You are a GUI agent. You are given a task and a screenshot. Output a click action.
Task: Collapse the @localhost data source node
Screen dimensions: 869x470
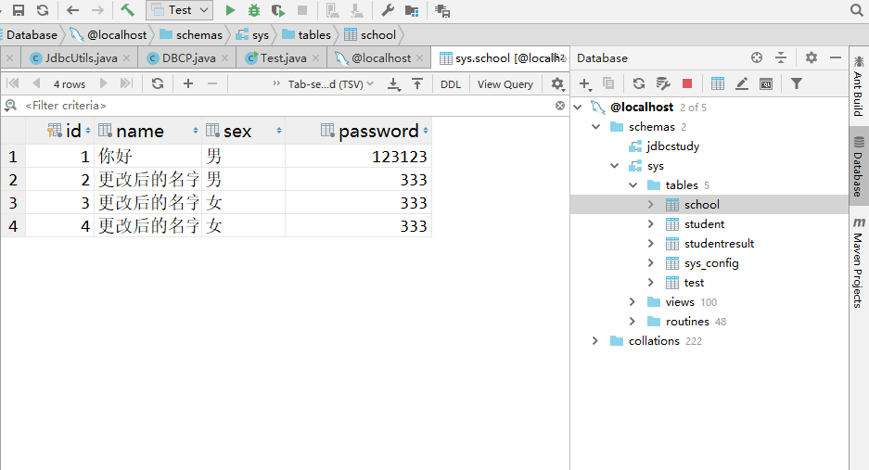pos(578,107)
